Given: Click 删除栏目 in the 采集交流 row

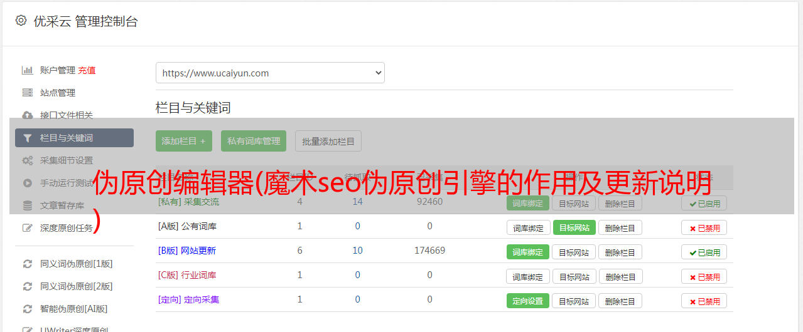Looking at the screenshot, I should pos(620,203).
